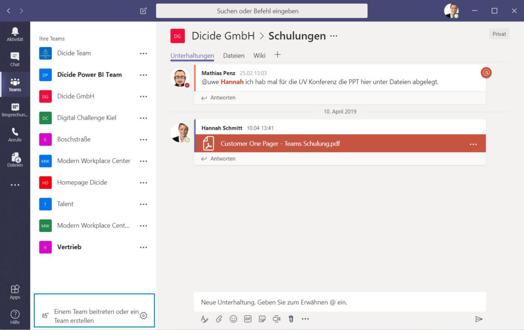Open Schulungen channel options ellipsis
Screen dimensions: 524x330
(x=334, y=36)
